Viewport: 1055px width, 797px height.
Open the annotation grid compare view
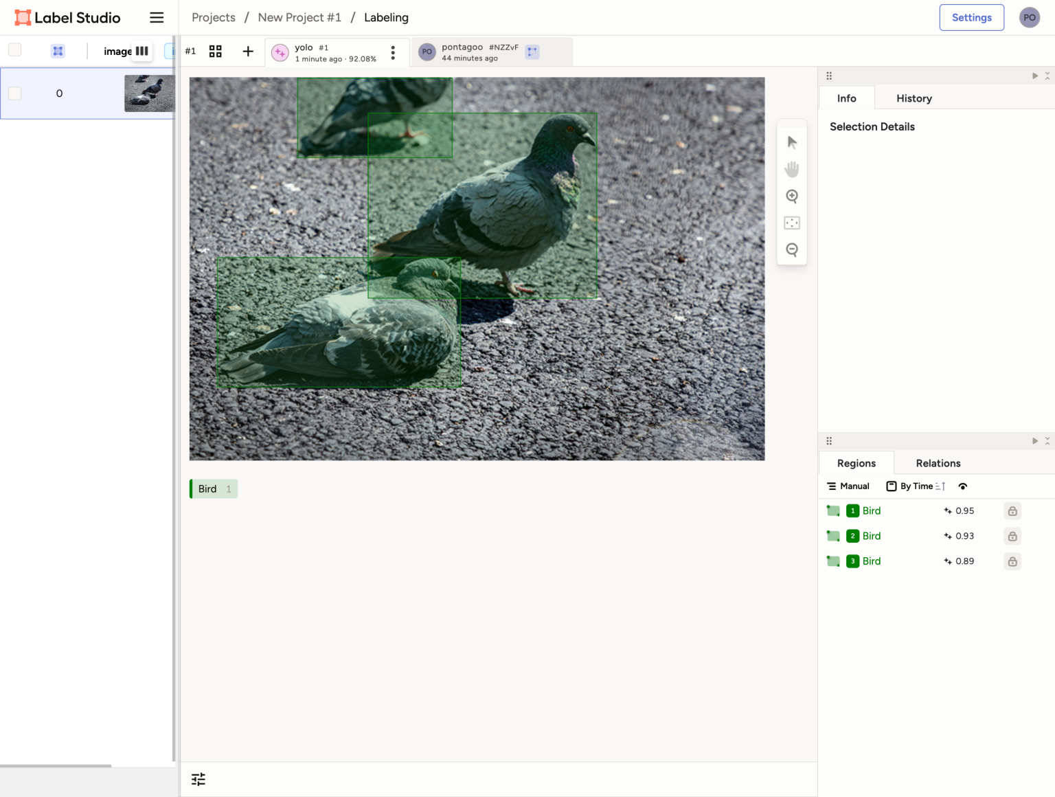coord(215,52)
